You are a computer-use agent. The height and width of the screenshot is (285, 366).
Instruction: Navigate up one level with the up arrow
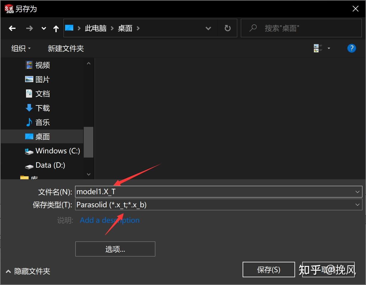coord(56,28)
